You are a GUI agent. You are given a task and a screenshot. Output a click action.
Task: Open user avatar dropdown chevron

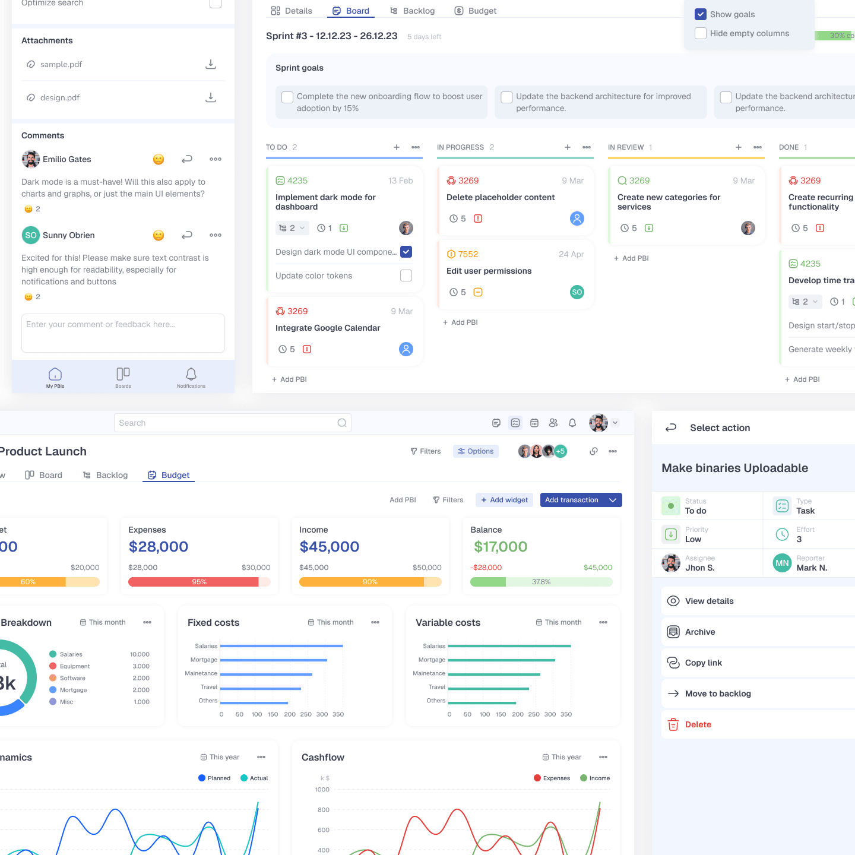[615, 423]
